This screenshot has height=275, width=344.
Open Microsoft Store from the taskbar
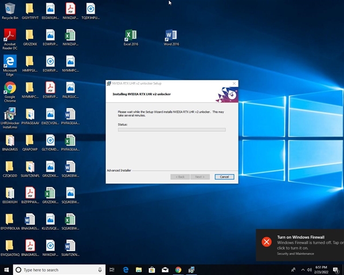tap(152, 270)
